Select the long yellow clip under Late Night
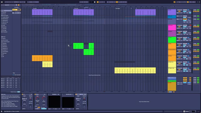Screen dimensions: 201x113 tap(135, 70)
